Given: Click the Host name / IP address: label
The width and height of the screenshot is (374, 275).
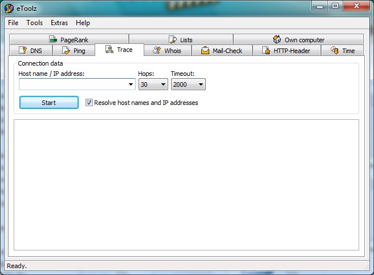Looking at the screenshot, I should click(x=51, y=74).
